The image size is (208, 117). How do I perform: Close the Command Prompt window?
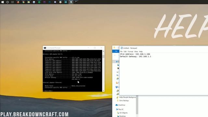[101, 48]
